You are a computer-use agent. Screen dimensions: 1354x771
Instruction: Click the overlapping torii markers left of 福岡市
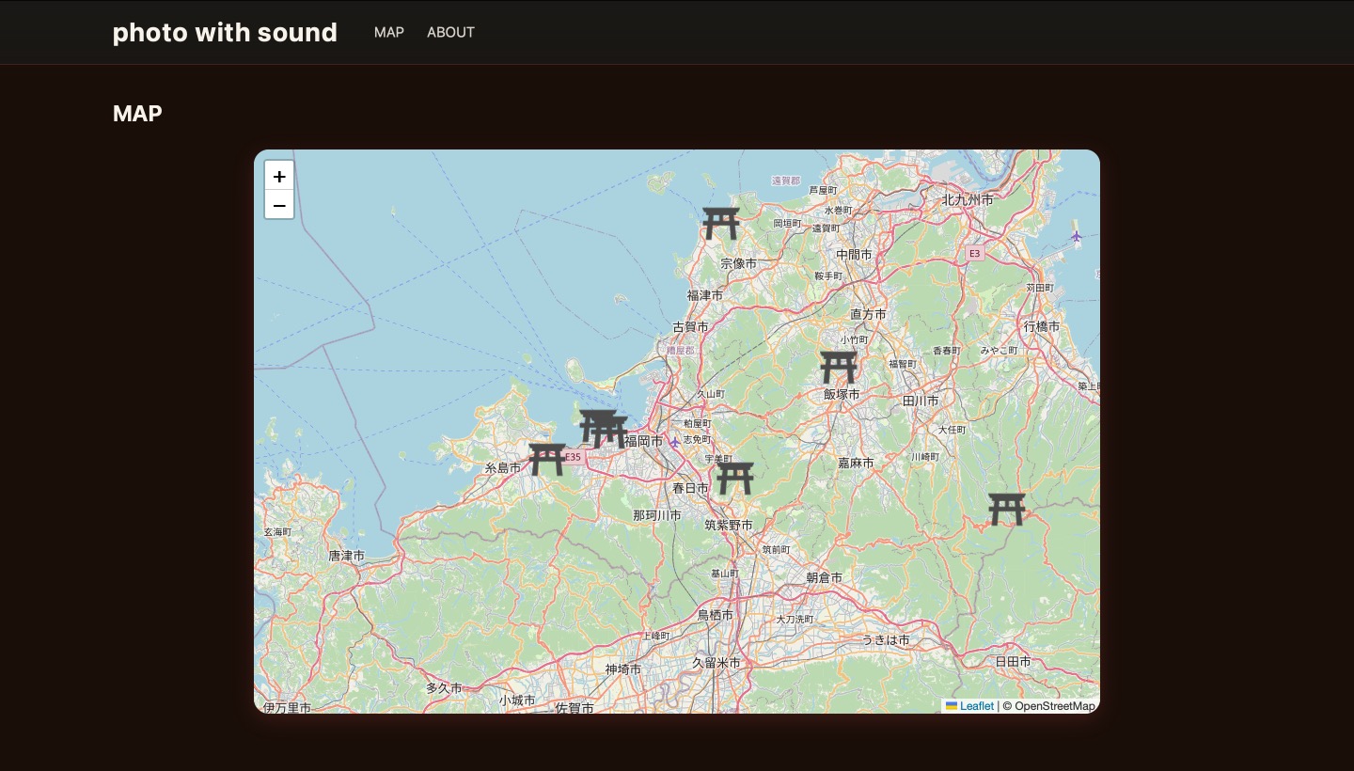tap(603, 429)
